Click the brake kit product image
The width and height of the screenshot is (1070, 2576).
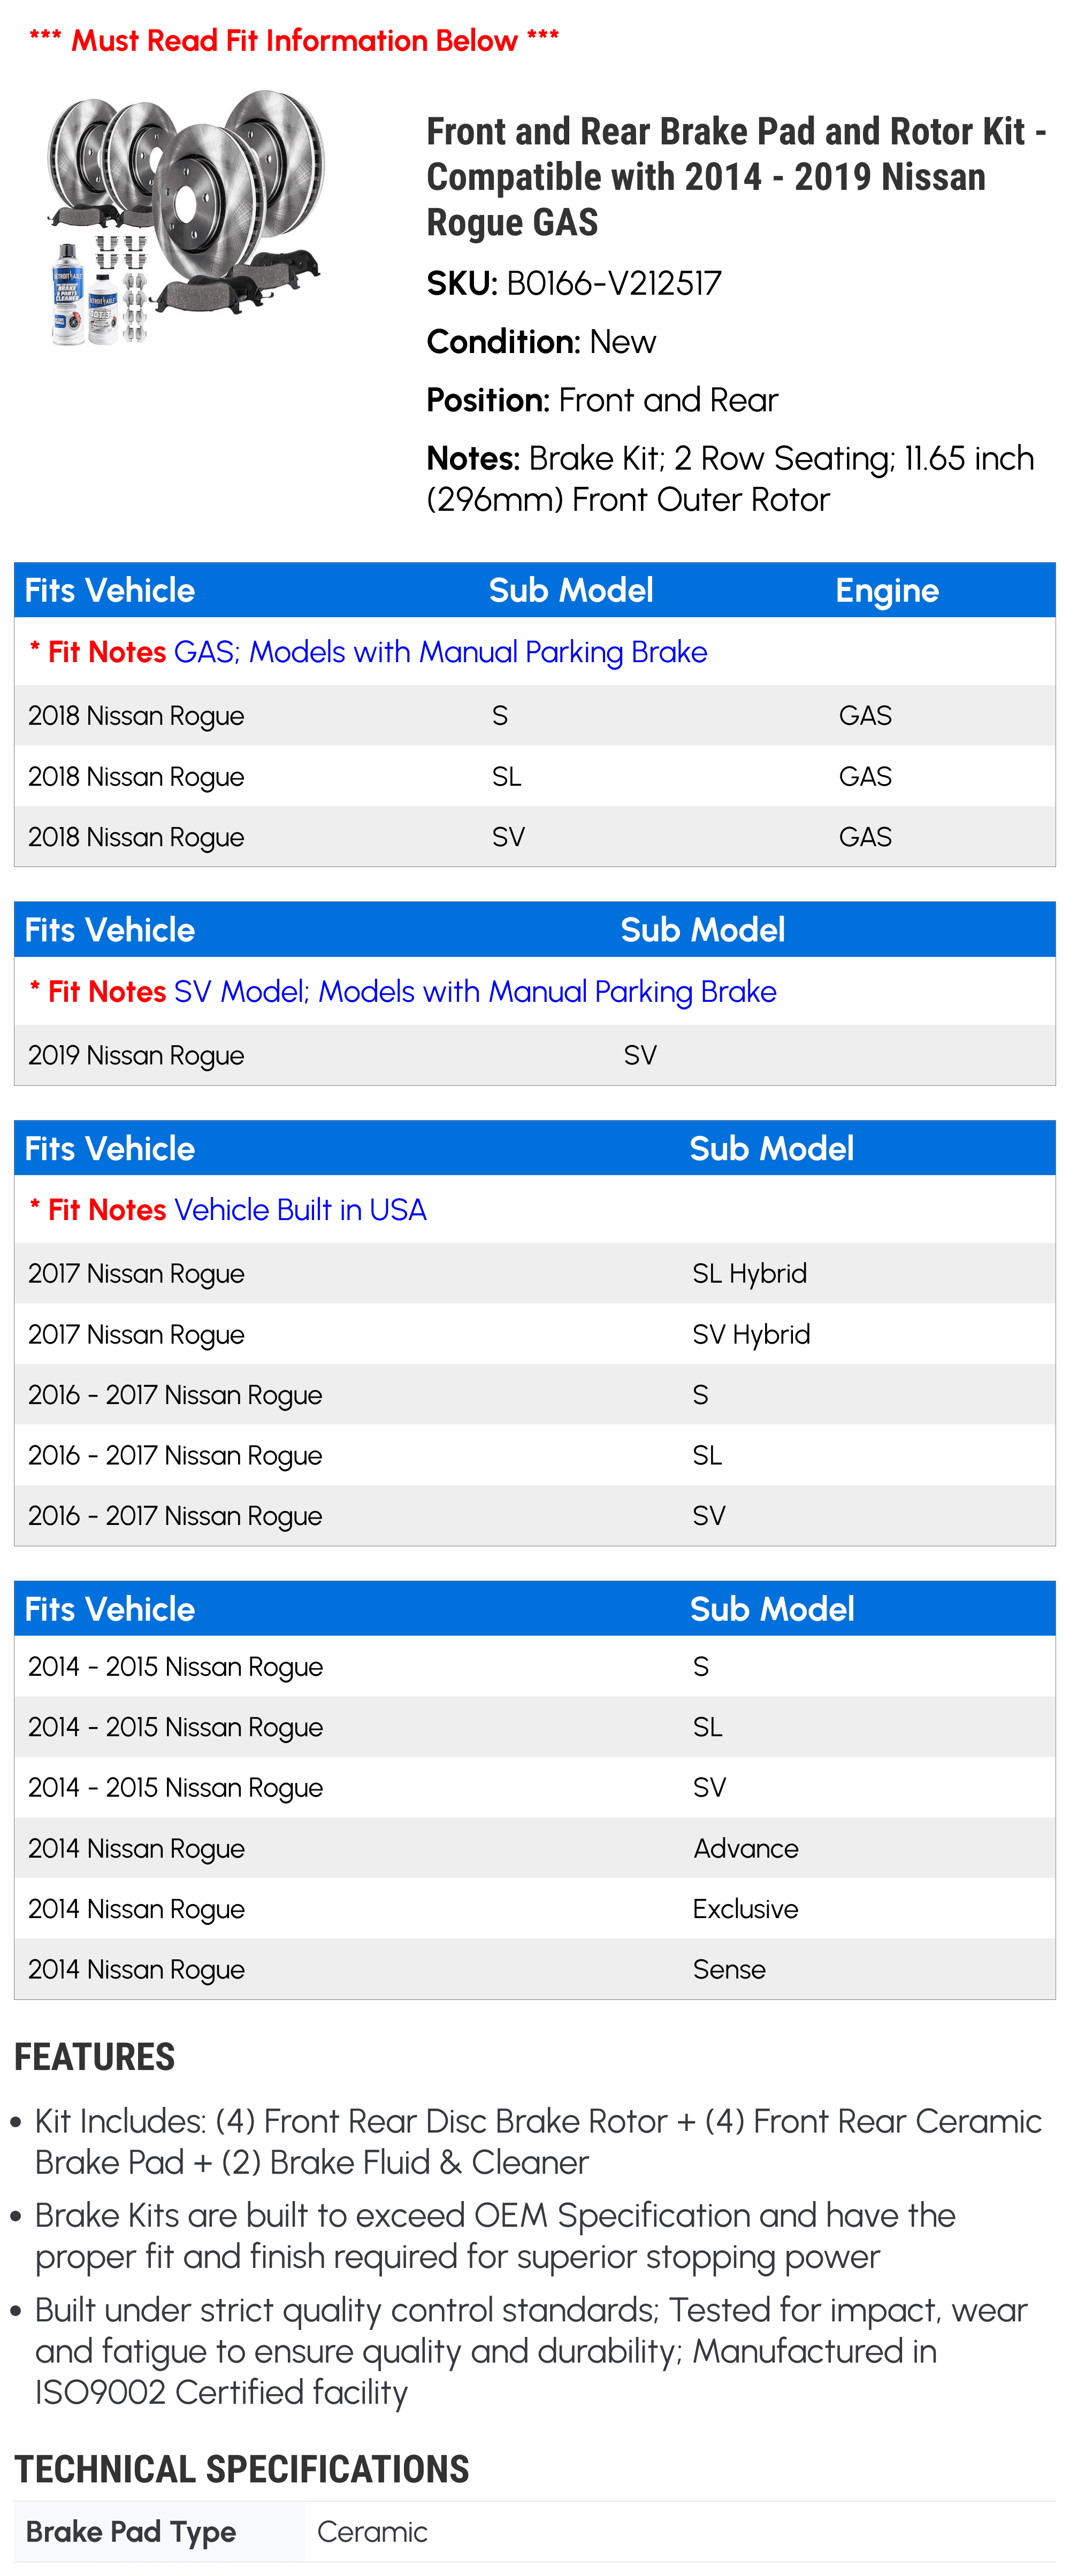tap(186, 218)
